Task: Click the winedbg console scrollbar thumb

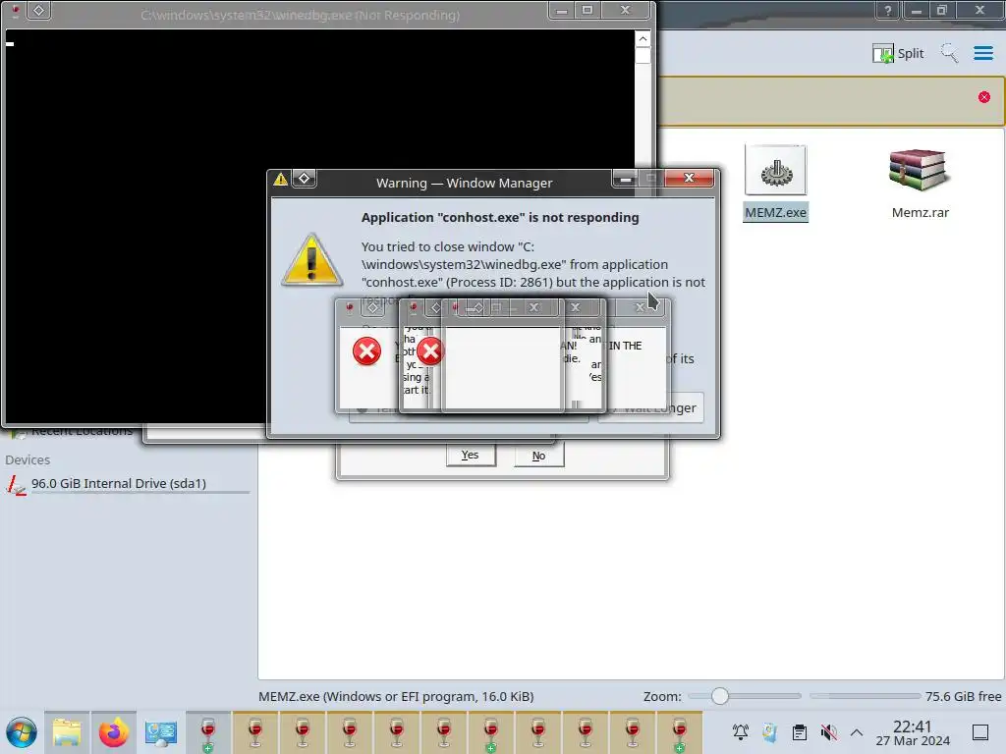Action: point(643,55)
